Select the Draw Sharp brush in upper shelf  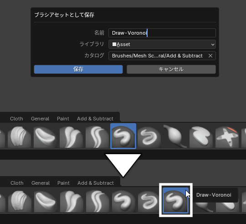pos(149,137)
